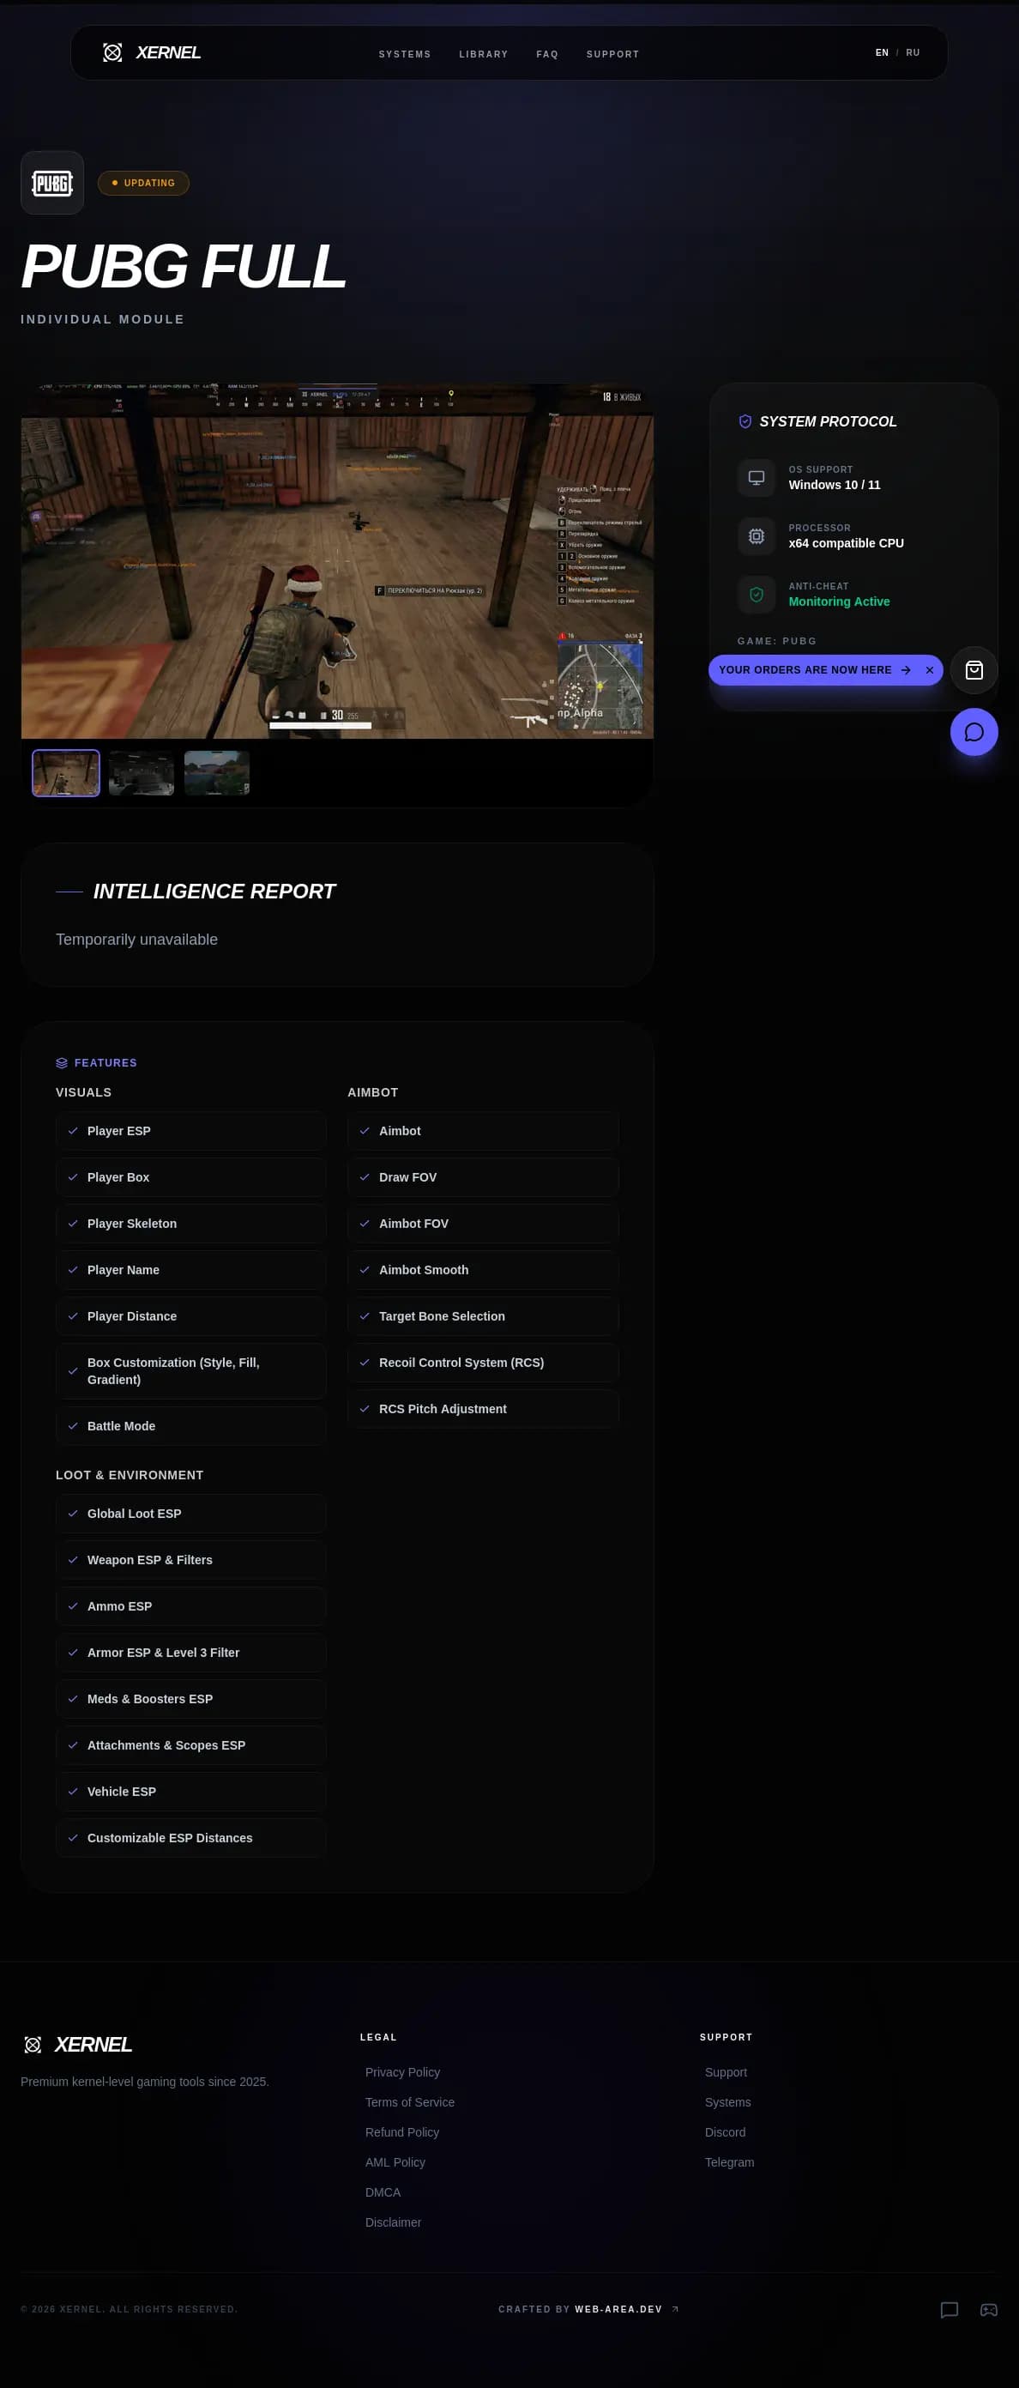Select the Customizable ESP Distances row
Viewport: 1019px width, 2388px height.
click(190, 1838)
